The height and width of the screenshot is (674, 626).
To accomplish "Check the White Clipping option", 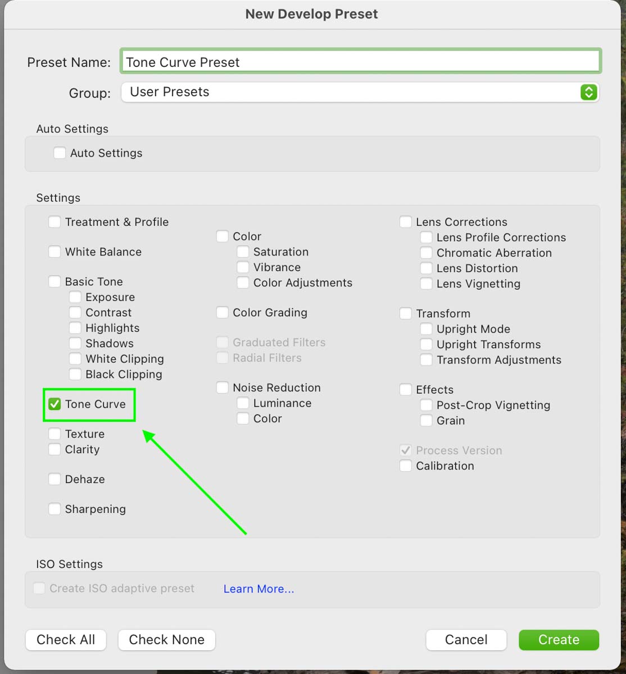I will point(75,359).
